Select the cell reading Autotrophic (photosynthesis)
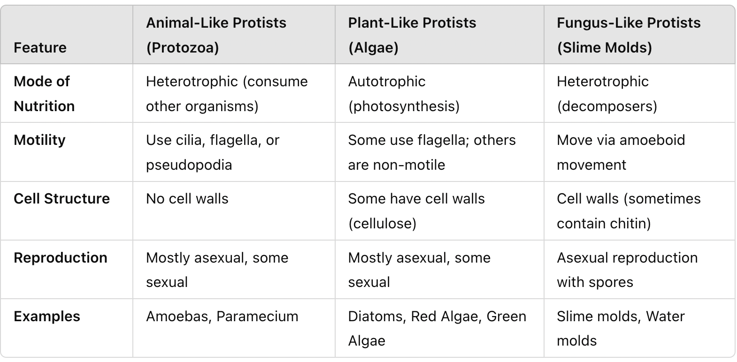This screenshot has width=737, height=362. [x=404, y=94]
